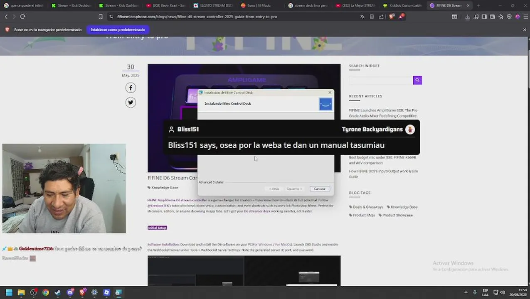
Task: Click the blog search widget input
Action: (x=381, y=80)
